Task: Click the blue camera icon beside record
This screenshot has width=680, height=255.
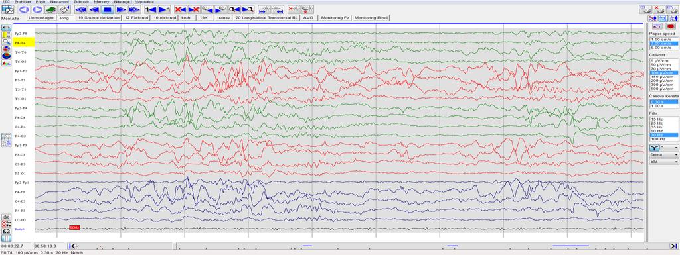Action: click(657, 26)
